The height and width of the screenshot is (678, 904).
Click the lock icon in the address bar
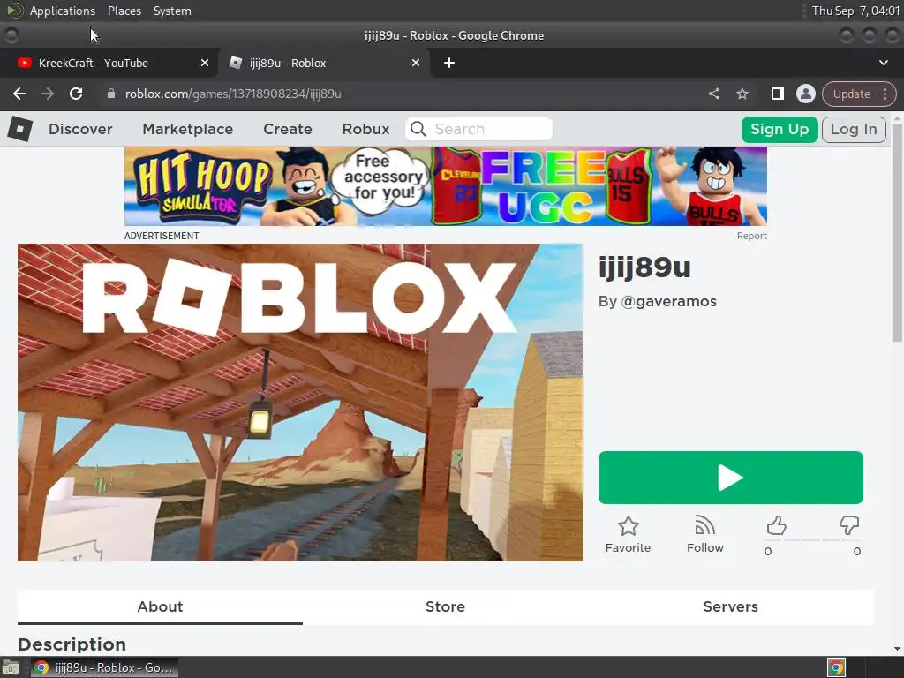(x=111, y=94)
